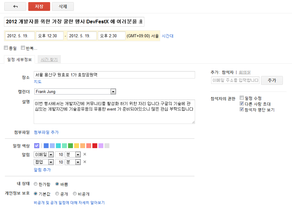Open 분 unit dropdown in 팝업 row
Viewport: 292px width, 209px height.
point(73,162)
